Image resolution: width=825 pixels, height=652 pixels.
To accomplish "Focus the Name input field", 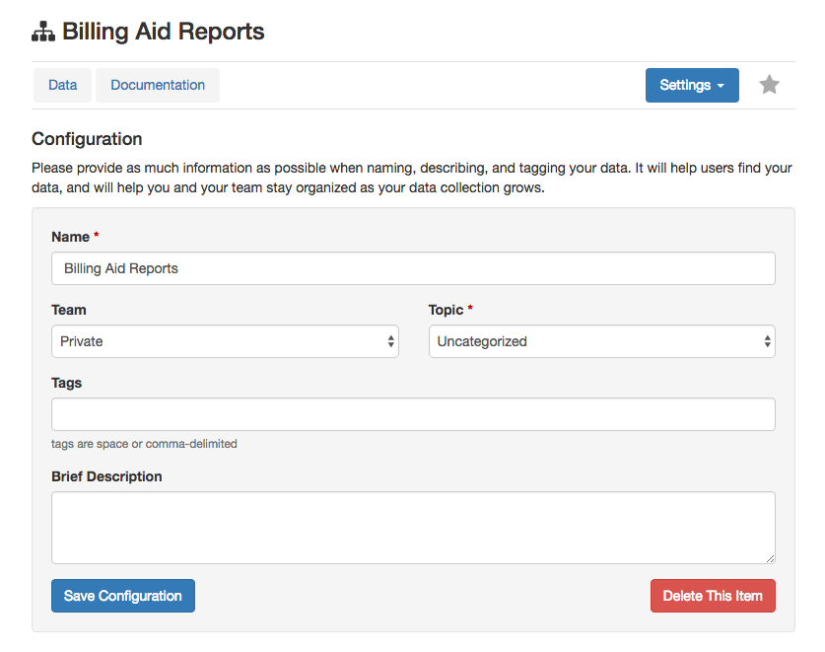I will coord(413,268).
